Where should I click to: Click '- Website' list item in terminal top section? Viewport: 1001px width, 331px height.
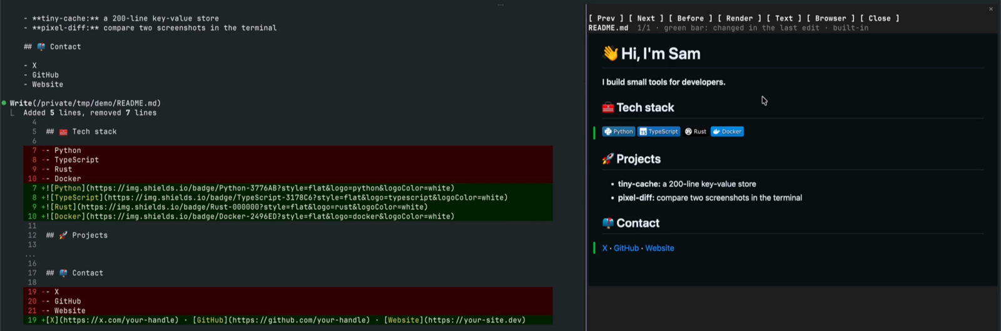(43, 84)
